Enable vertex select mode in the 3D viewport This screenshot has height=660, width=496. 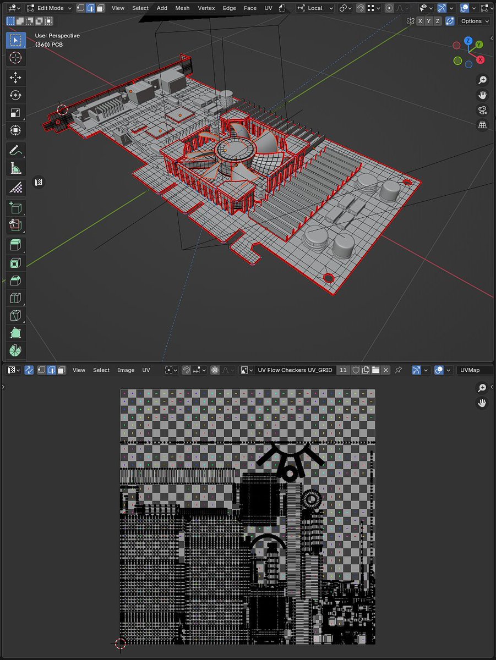pyautogui.click(x=80, y=8)
